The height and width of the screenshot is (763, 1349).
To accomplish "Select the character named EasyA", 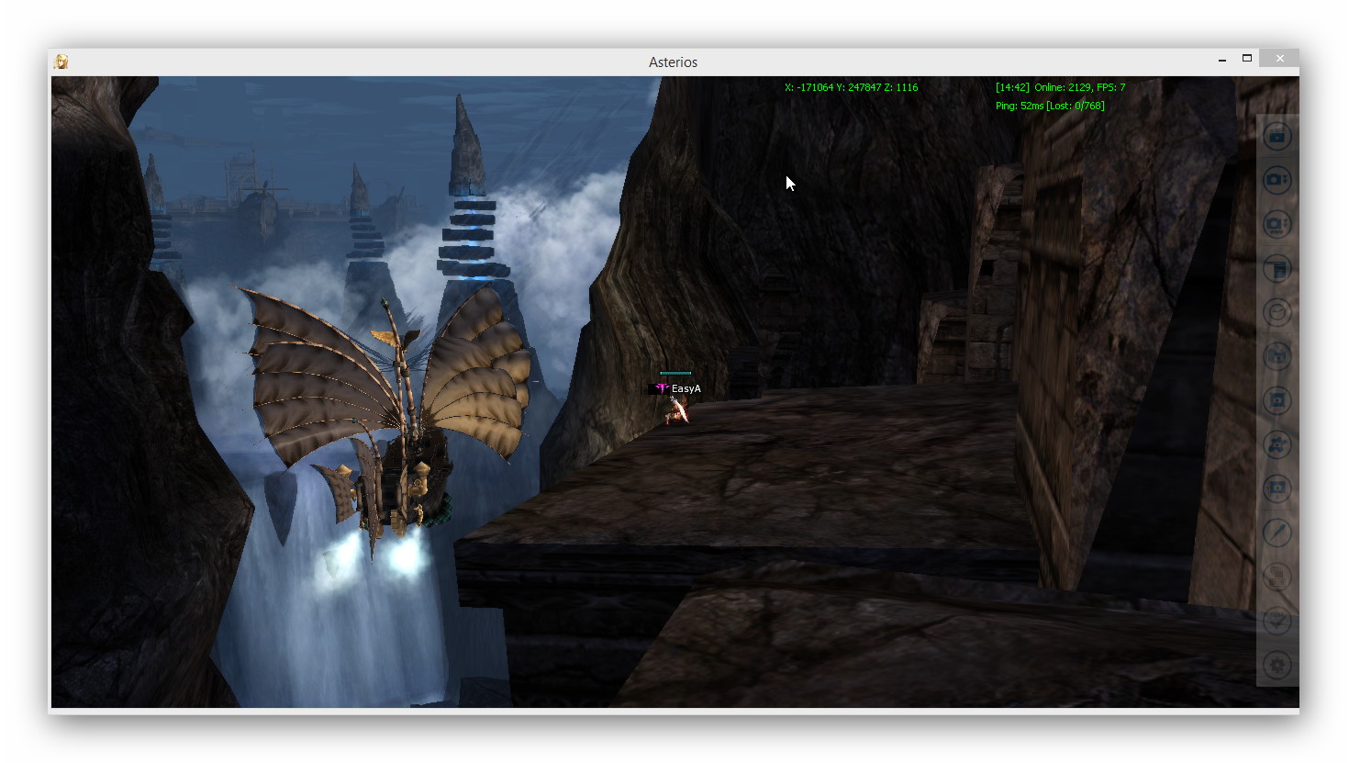I will 677,411.
